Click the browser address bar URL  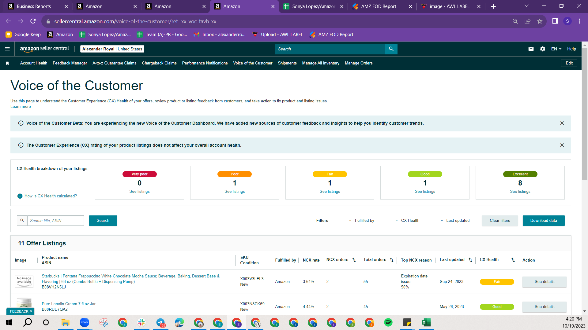pyautogui.click(x=135, y=21)
